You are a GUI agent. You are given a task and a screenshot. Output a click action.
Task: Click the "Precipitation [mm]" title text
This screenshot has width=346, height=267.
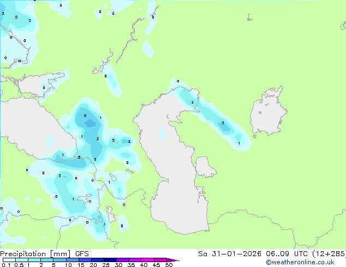click(x=35, y=254)
